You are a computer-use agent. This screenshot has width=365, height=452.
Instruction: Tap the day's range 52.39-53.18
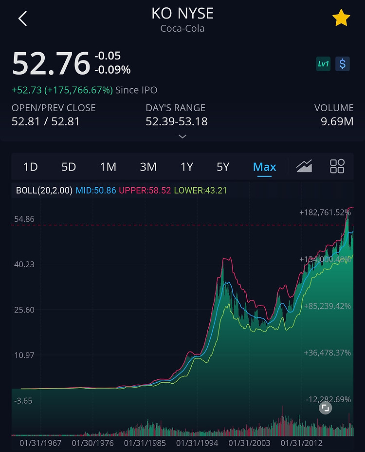pos(177,121)
